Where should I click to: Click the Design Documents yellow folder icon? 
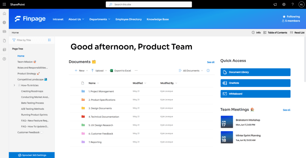(83, 108)
